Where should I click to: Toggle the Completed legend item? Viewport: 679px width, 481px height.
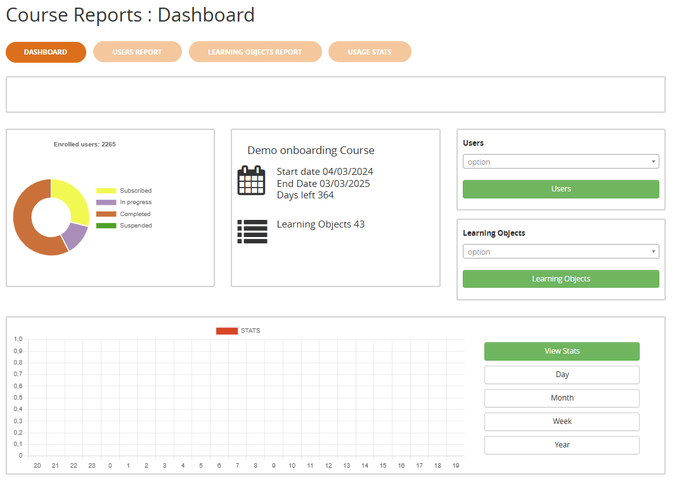pos(124,214)
